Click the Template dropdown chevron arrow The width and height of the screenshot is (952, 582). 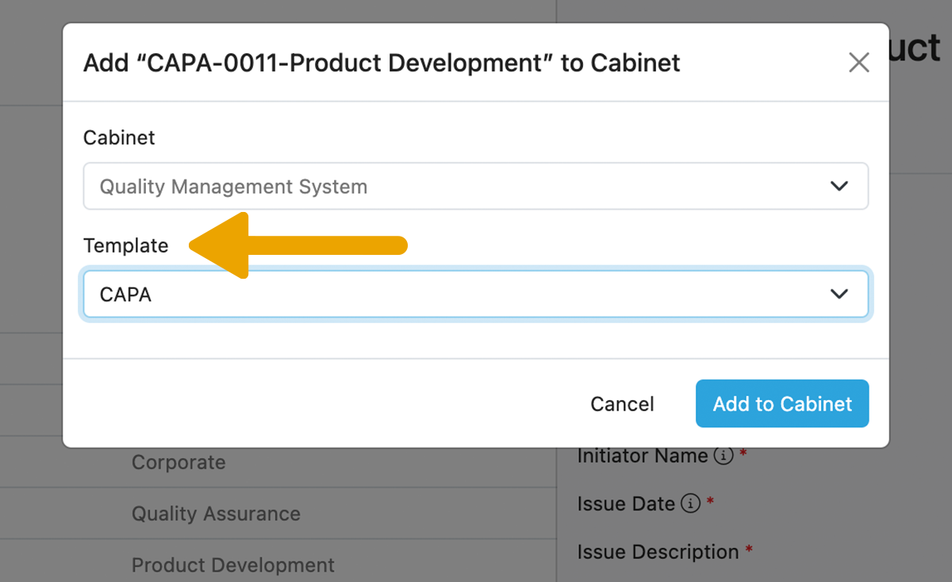pyautogui.click(x=839, y=295)
